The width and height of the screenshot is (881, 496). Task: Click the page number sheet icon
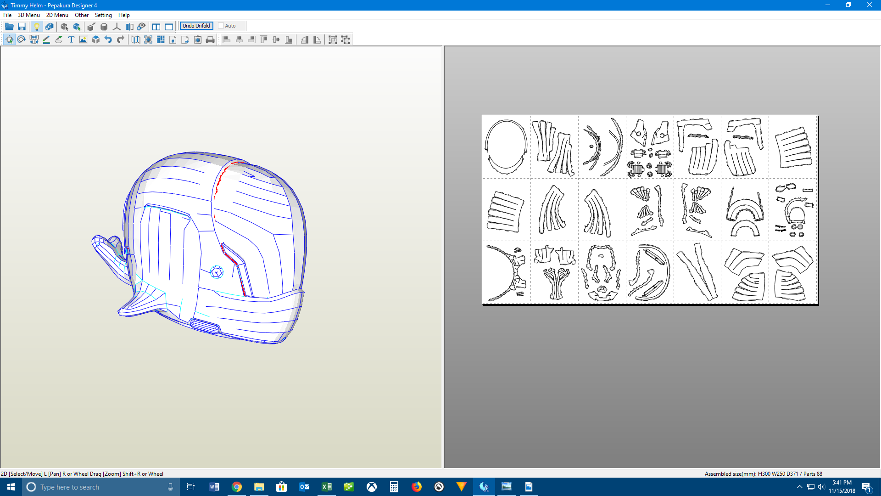pos(173,39)
